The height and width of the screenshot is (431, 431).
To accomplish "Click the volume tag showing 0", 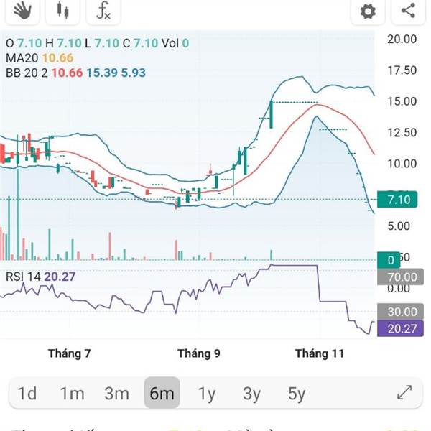I will click(x=389, y=260).
